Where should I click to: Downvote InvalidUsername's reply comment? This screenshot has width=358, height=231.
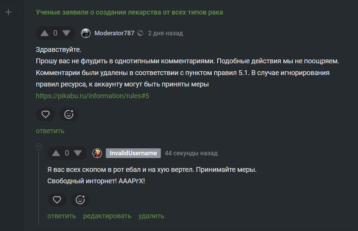[77, 153]
